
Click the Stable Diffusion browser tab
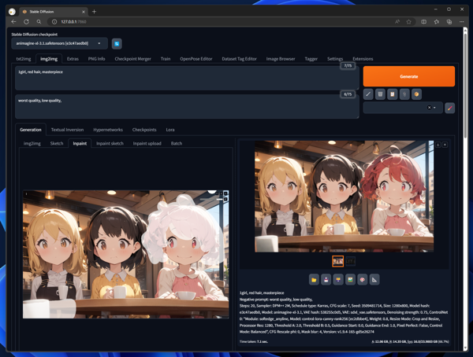(53, 12)
